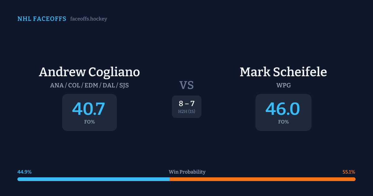Click the 40.7 faceoff percentage number

(89, 109)
